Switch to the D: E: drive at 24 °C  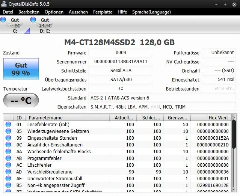[44, 25]
